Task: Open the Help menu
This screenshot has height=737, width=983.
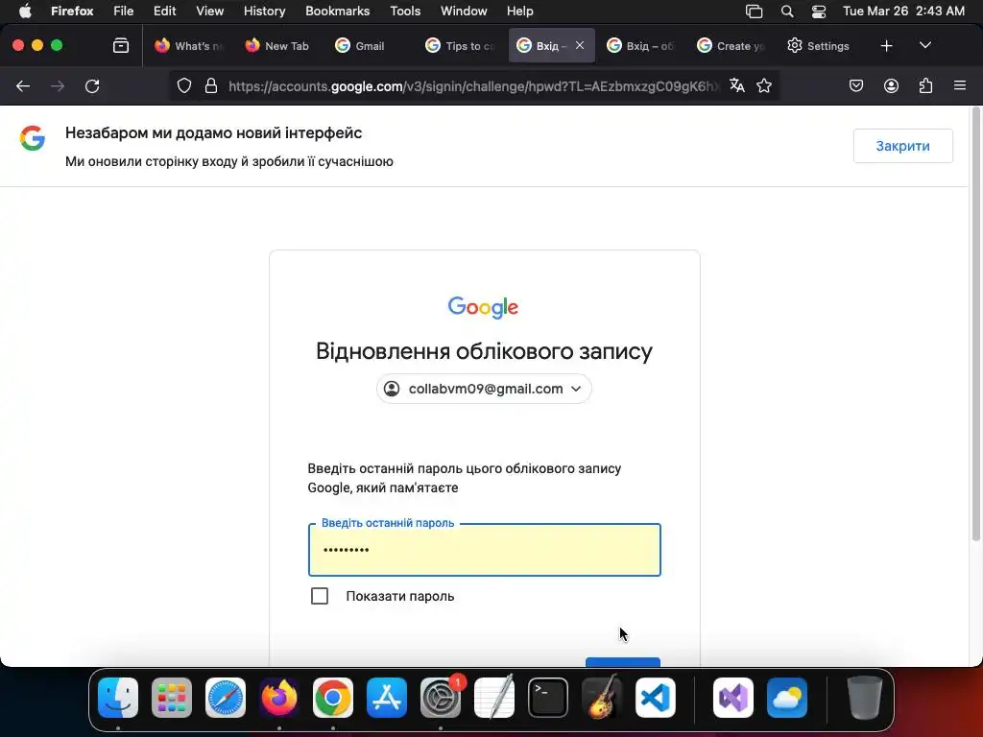Action: pos(519,12)
